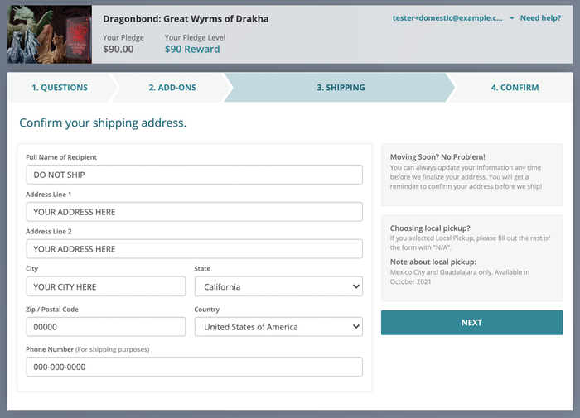The width and height of the screenshot is (580, 418).
Task: Click the Dragonbond project thumbnail image
Action: click(x=50, y=35)
